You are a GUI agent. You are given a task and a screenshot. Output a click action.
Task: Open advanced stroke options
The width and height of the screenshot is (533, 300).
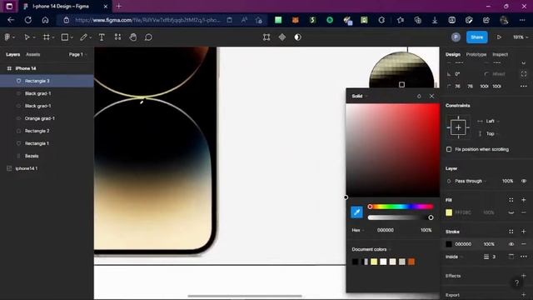[524, 257]
